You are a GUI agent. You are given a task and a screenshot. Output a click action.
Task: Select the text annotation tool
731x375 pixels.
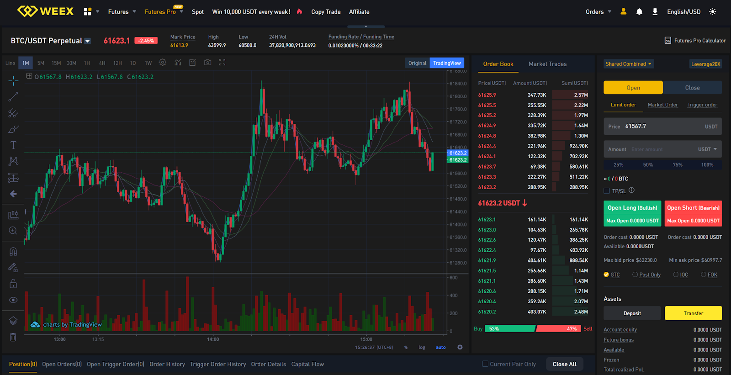tap(13, 145)
